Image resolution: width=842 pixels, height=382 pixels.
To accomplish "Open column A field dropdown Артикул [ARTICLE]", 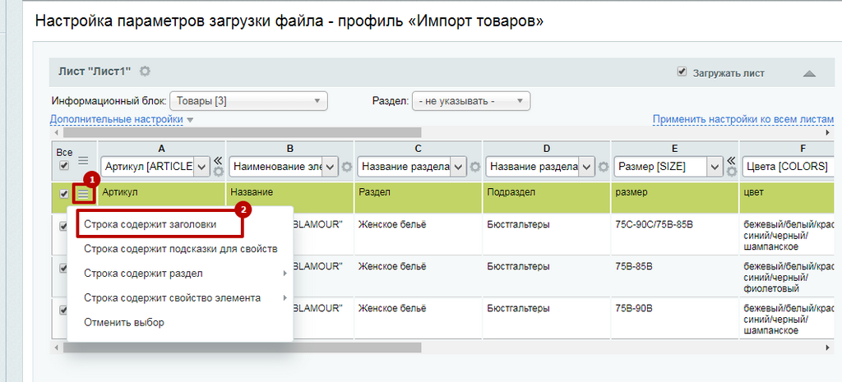I will click(155, 166).
